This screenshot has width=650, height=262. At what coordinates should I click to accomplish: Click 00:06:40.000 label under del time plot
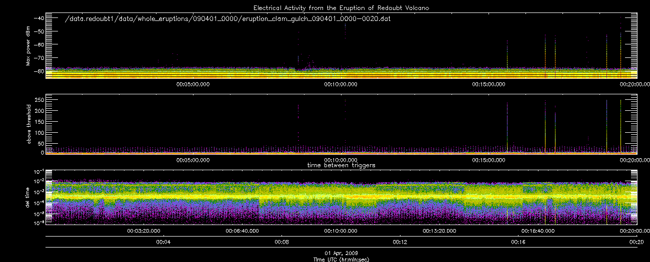242,231
